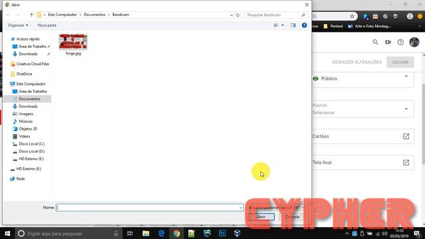The height and width of the screenshot is (239, 425).
Task: Open Creative Cloud Files folder
Action: point(33,64)
